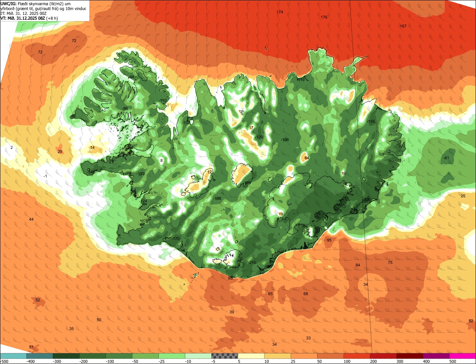Pick the light orange 25 to 50 legend swatch
Image resolution: width=476 pixels, height=364 pixels.
[303, 356]
